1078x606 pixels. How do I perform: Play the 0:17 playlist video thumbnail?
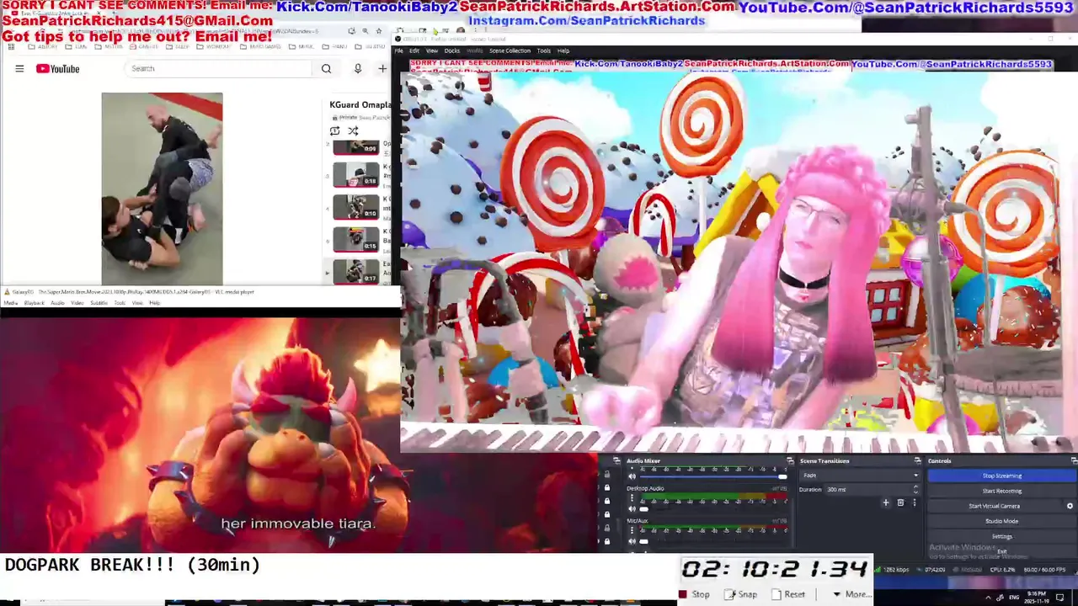(x=355, y=271)
